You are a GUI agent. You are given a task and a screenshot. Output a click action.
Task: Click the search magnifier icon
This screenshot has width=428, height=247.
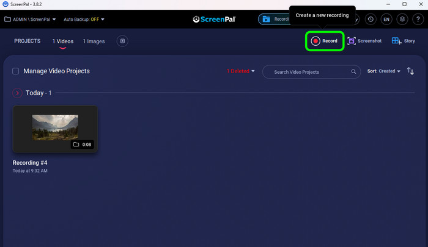pos(353,71)
